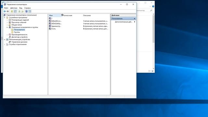The image size is (208, 117).
Task: Collapse Локальные пользователи и группы node
Action: pos(7,27)
